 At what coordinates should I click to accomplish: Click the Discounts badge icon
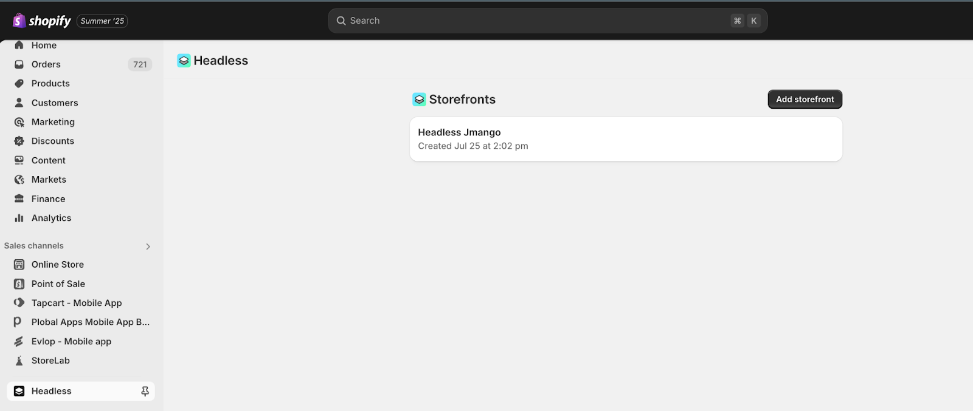click(x=19, y=141)
